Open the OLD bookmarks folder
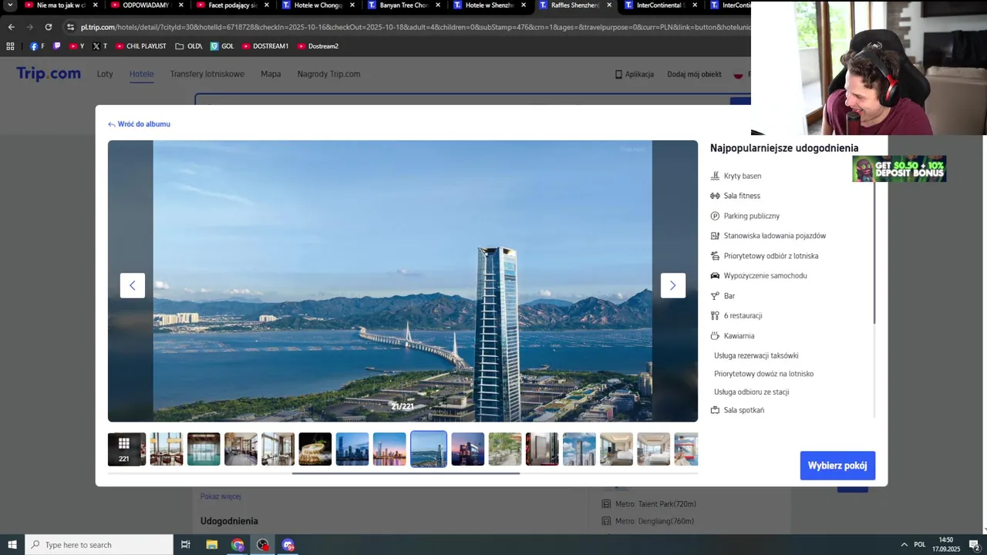 pos(188,46)
